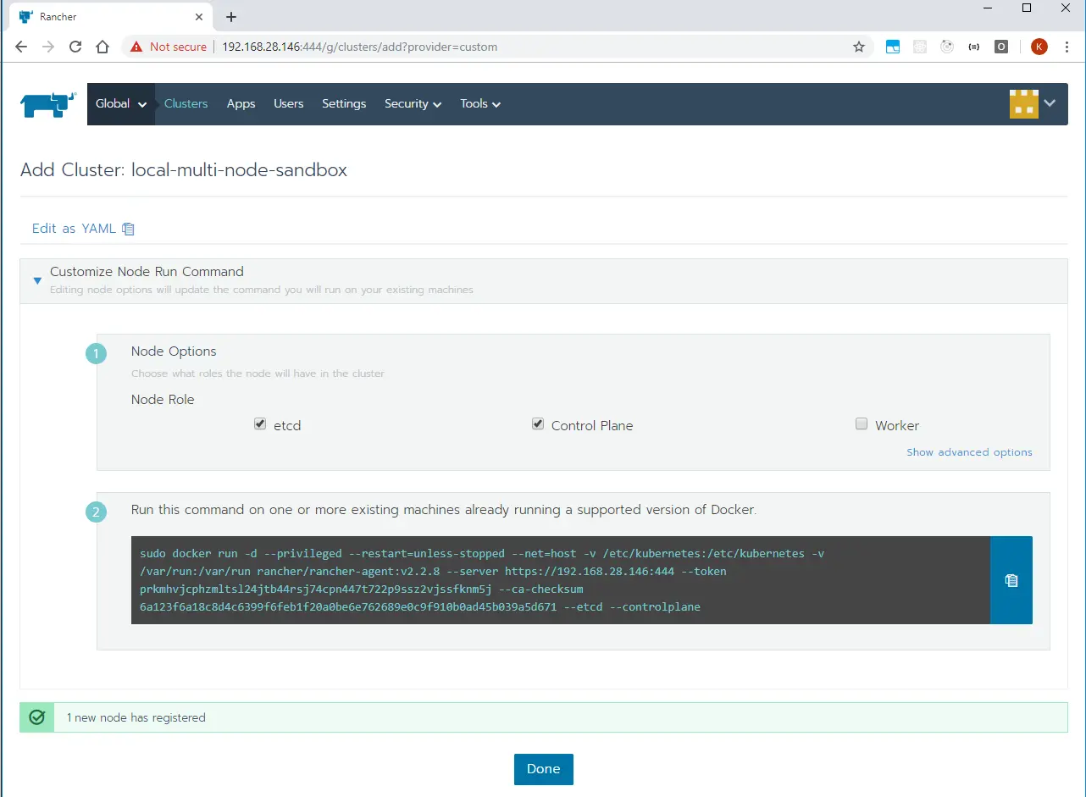Image resolution: width=1086 pixels, height=797 pixels.
Task: Copy the docker run command to clipboard
Action: [1011, 580]
